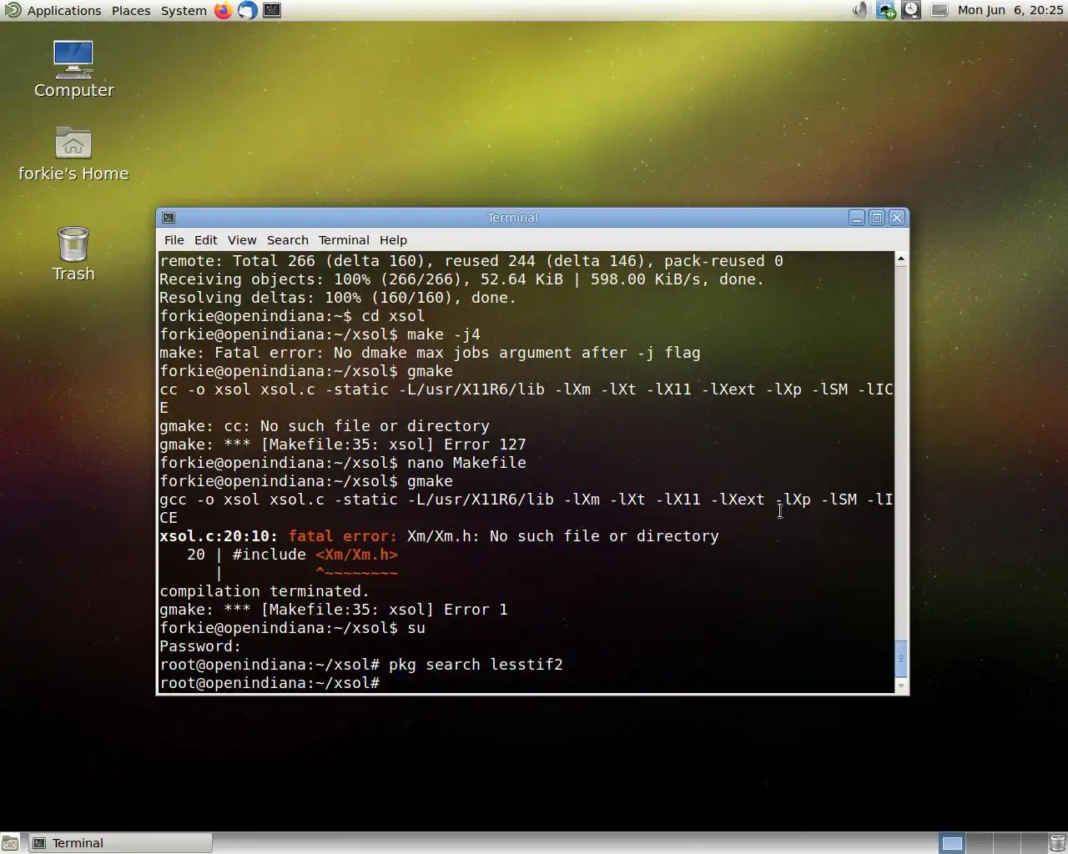Open the View menu in Terminal
Image resolution: width=1068 pixels, height=854 pixels.
242,240
